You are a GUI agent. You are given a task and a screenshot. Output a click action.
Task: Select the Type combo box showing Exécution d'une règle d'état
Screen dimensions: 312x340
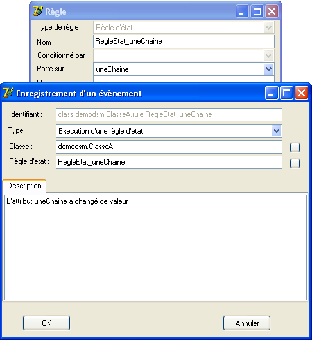click(169, 131)
